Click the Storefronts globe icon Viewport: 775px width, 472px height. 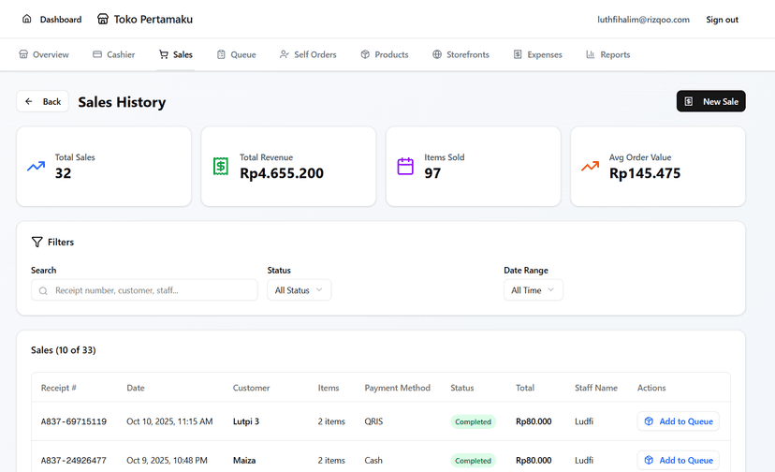437,54
